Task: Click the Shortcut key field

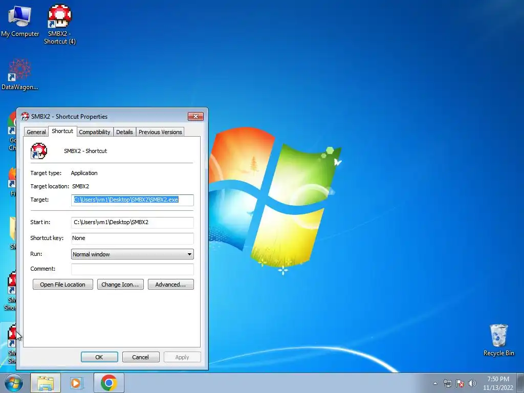Action: tap(133, 238)
